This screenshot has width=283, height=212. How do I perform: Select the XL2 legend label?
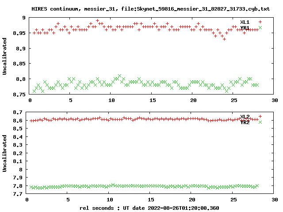pyautogui.click(x=245, y=117)
